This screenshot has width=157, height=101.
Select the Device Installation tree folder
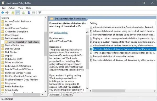(14, 38)
